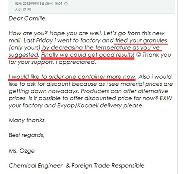Click the clock history icon beside 16:04
This screenshot has width=184, height=174.
point(66,4)
